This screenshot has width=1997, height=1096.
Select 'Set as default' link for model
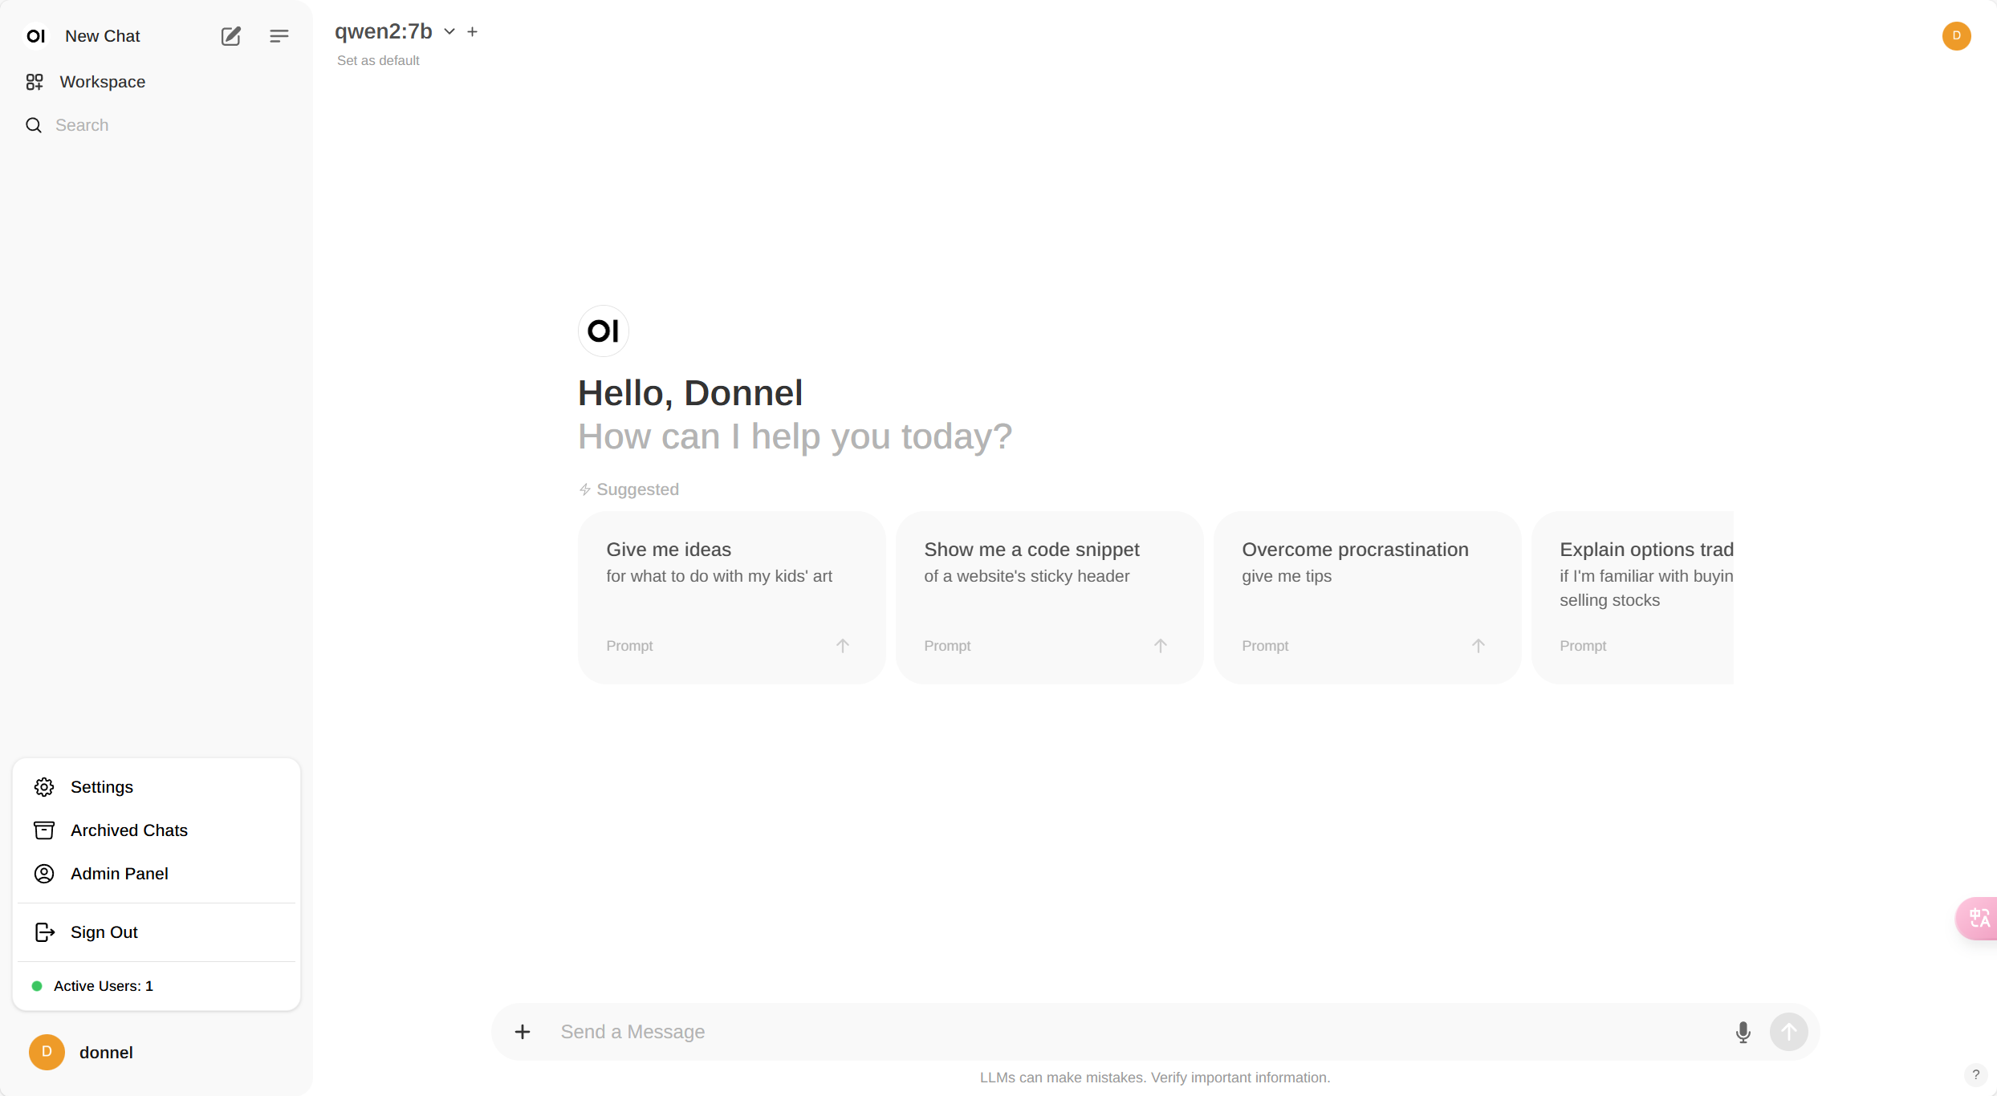click(378, 59)
